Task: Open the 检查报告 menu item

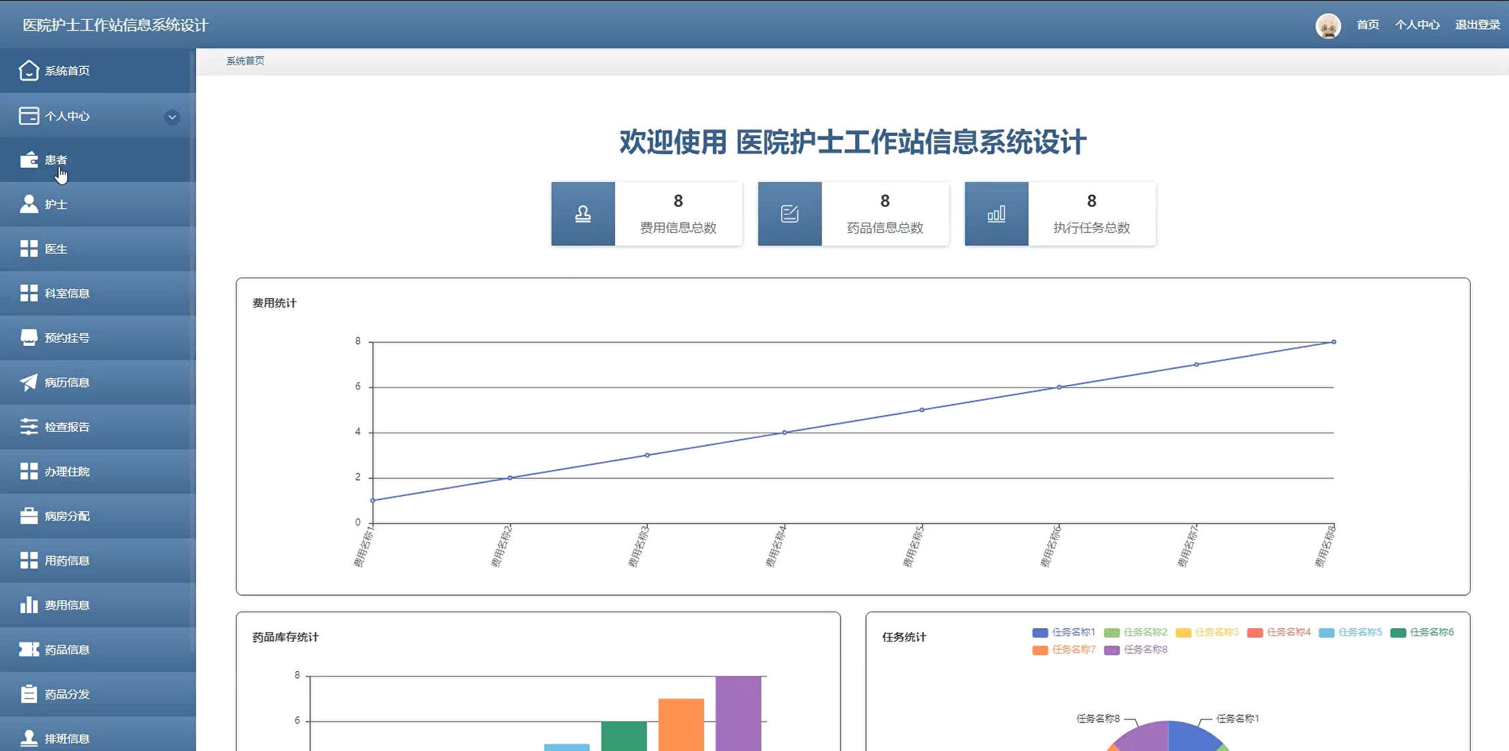Action: click(98, 426)
